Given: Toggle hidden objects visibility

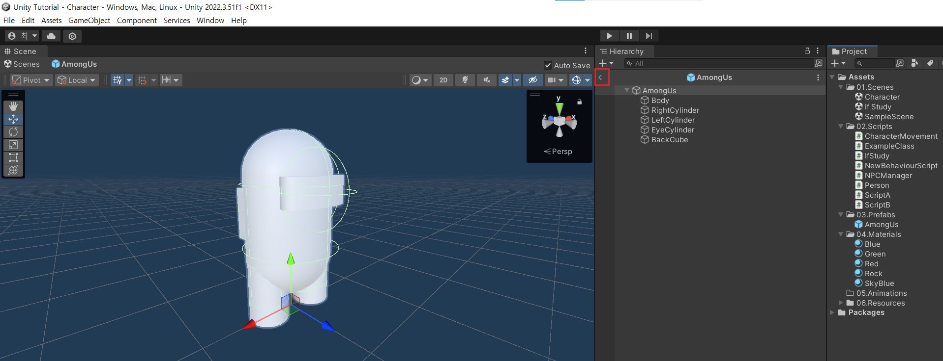Looking at the screenshot, I should click(532, 80).
